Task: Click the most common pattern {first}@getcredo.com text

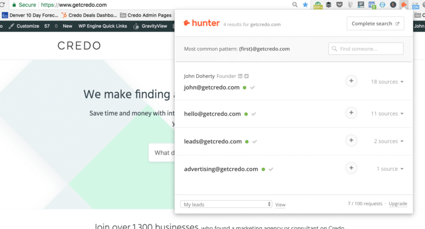Action: [x=265, y=49]
